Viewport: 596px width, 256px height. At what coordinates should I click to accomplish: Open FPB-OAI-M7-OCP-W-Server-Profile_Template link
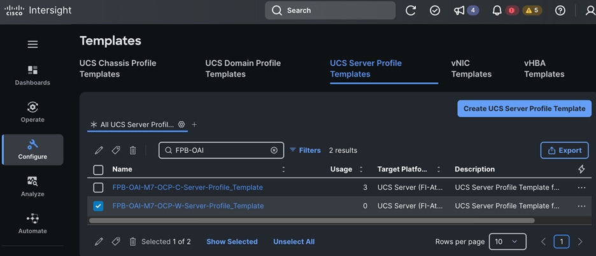coord(188,206)
